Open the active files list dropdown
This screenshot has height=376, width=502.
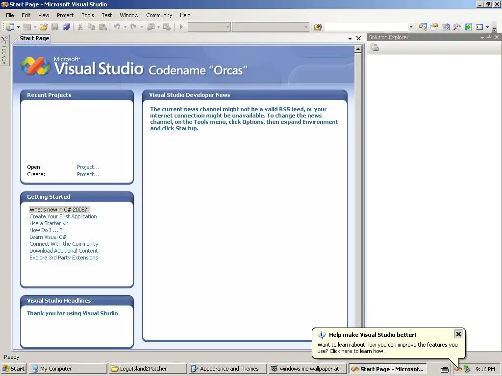tap(350, 38)
